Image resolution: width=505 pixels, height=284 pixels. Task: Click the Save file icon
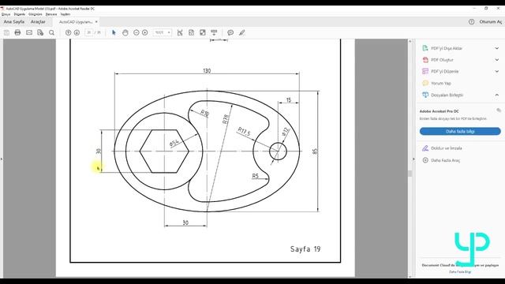click(6, 32)
